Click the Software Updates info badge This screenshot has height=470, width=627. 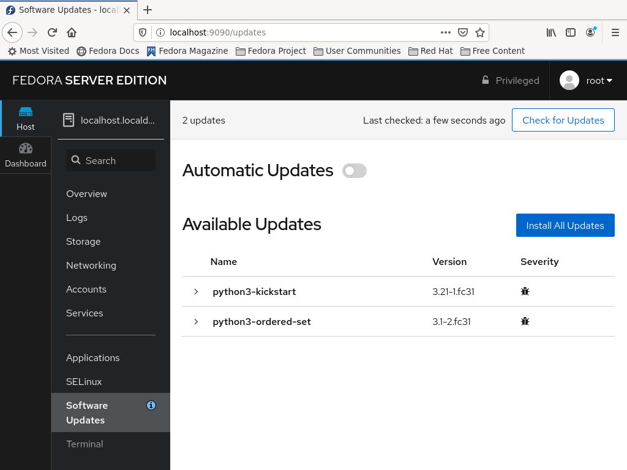coord(151,405)
